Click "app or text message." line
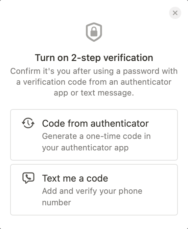The width and height of the screenshot is (188, 229). pos(94,93)
